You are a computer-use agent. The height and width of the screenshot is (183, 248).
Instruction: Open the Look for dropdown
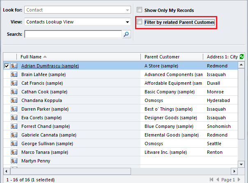click(x=127, y=10)
